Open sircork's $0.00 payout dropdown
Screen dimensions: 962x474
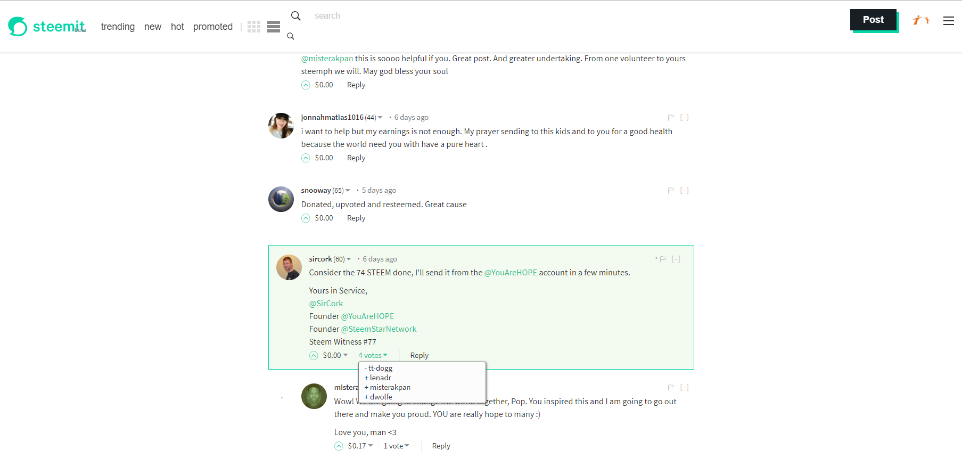point(335,356)
